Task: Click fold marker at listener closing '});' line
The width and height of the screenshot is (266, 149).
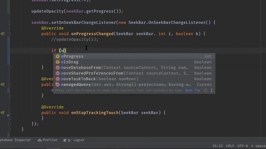Action: point(10,124)
